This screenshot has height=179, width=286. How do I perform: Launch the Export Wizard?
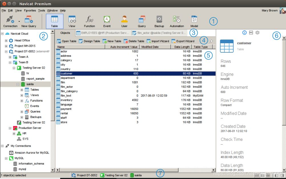tap(183, 41)
